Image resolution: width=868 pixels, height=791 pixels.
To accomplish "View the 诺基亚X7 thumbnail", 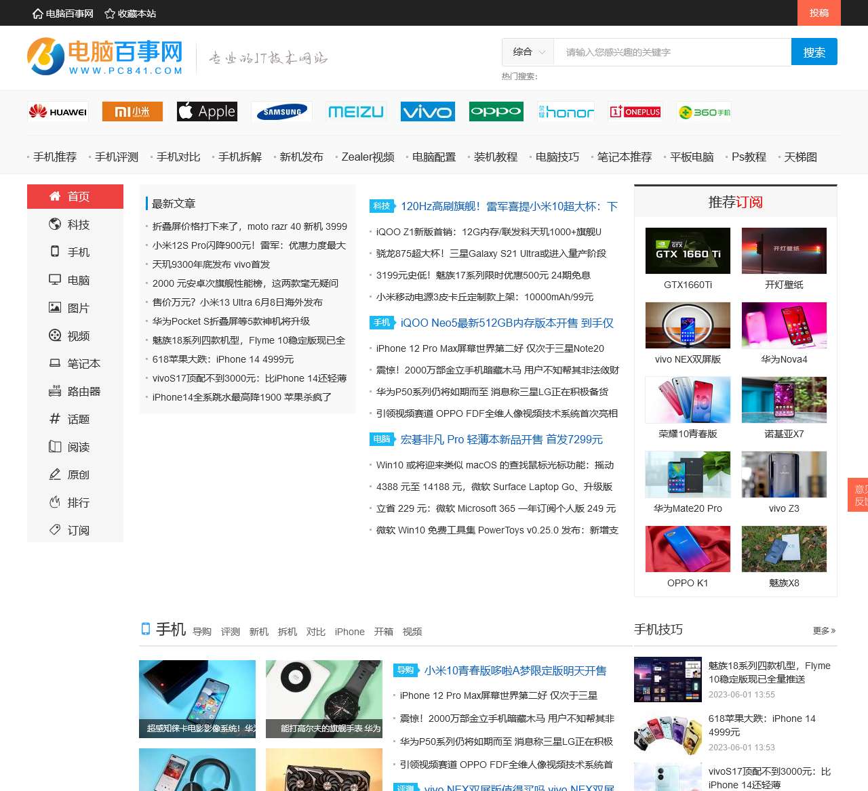I will (784, 400).
